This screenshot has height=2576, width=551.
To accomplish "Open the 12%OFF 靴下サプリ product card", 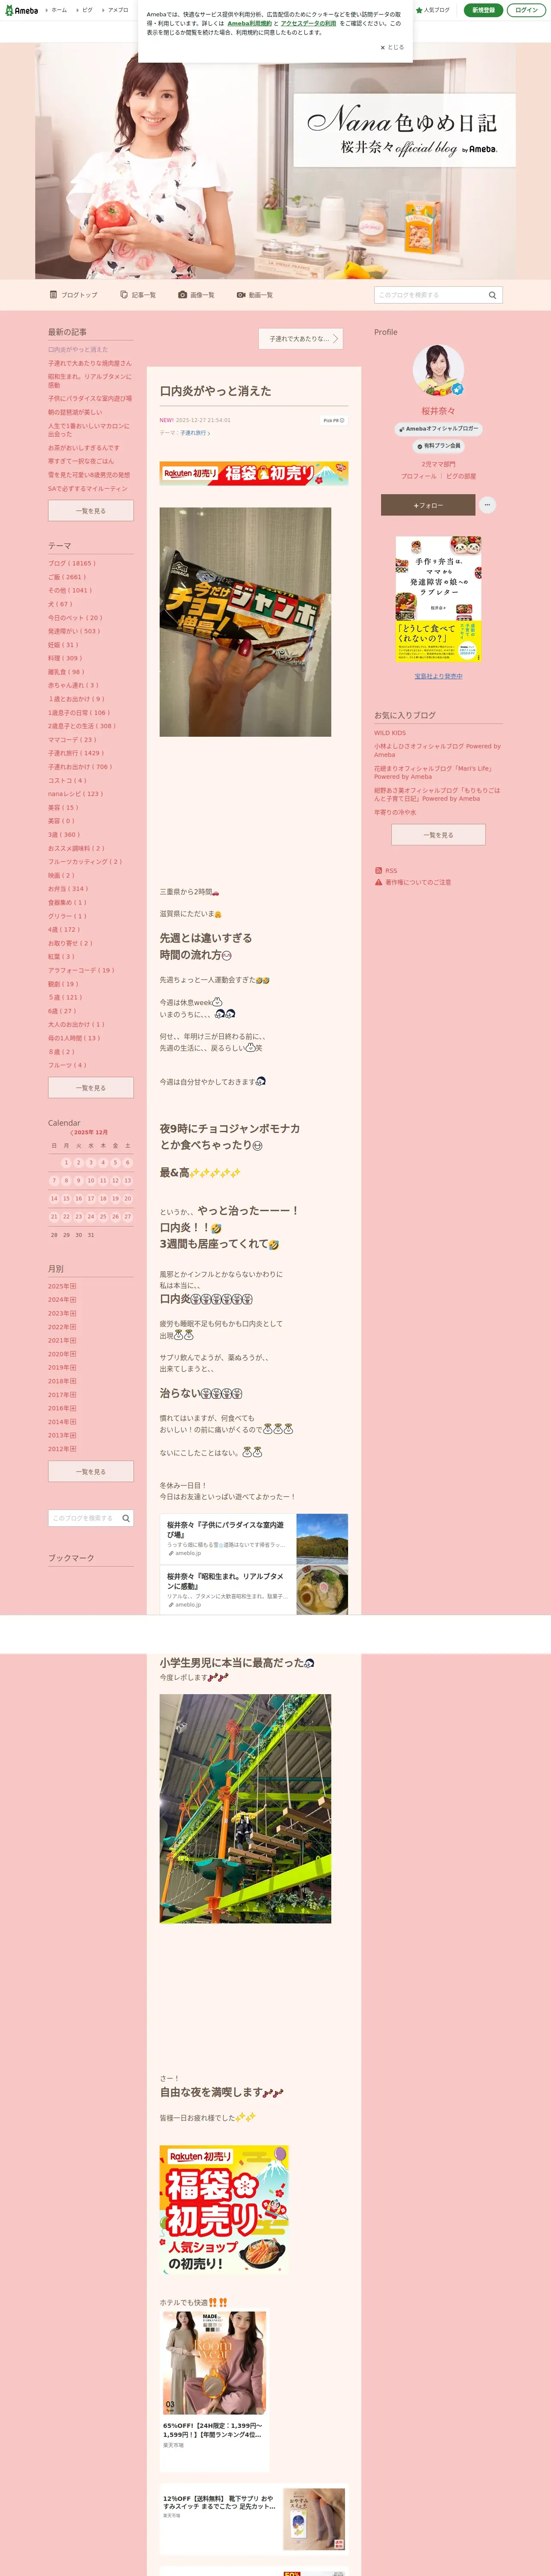I will coord(254,2519).
